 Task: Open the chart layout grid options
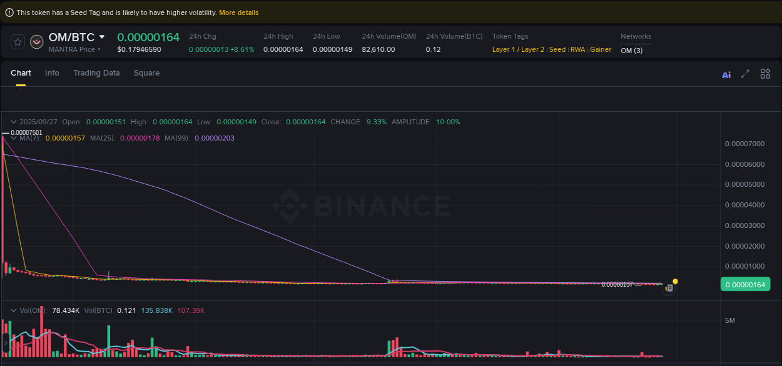click(x=765, y=74)
